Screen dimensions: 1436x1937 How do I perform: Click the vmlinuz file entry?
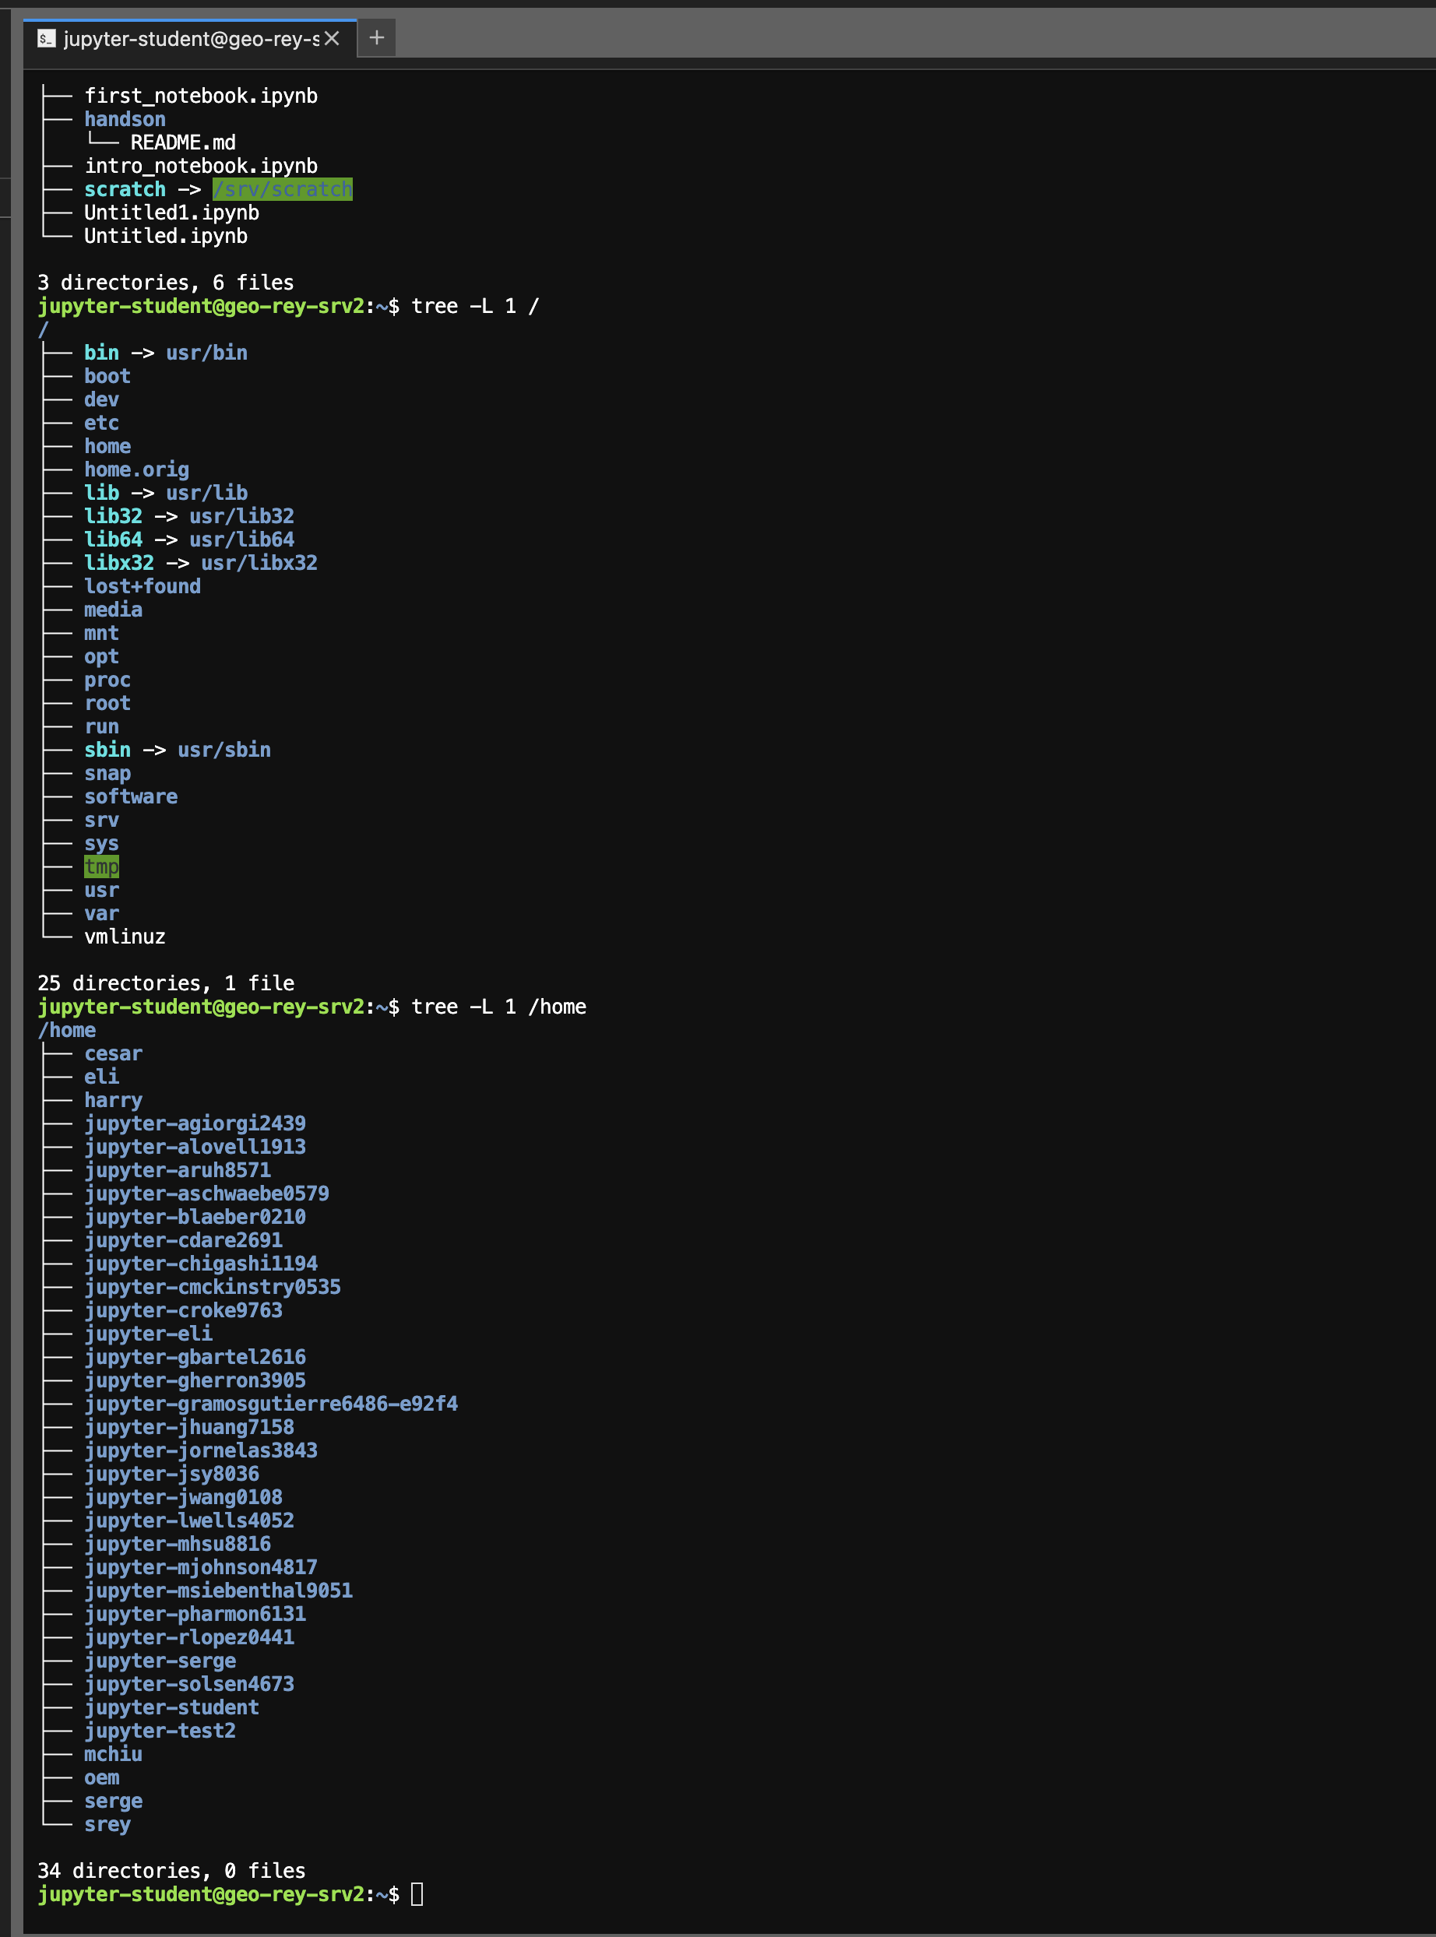125,937
